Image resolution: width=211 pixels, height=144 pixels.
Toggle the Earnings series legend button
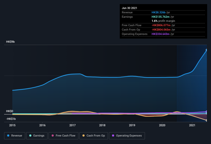click(x=37, y=136)
